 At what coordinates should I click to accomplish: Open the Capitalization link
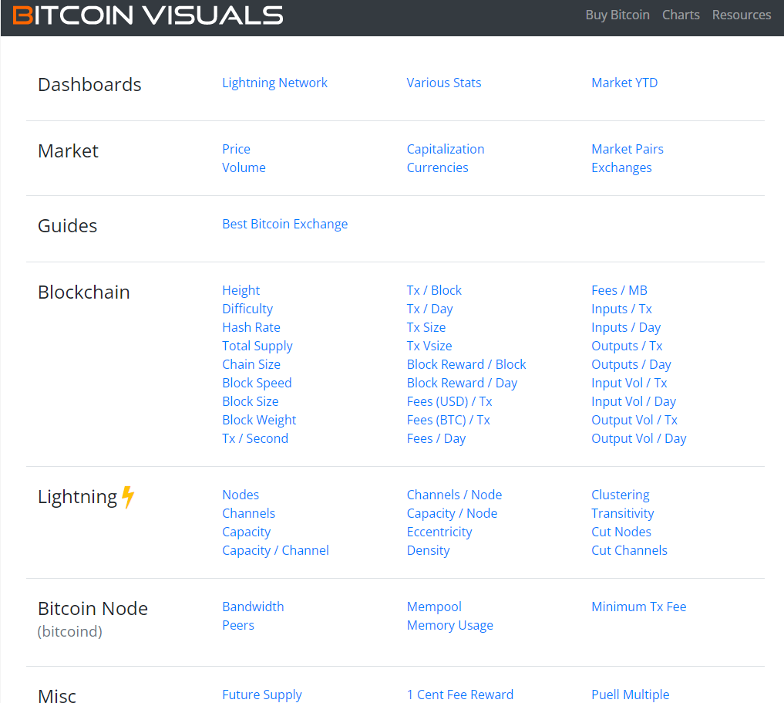pyautogui.click(x=446, y=150)
